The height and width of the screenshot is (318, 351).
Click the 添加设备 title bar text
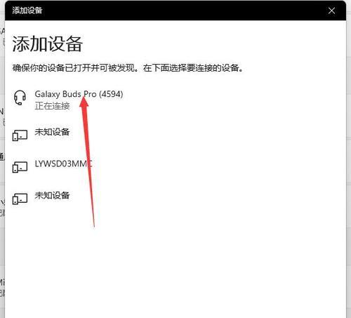27,11
